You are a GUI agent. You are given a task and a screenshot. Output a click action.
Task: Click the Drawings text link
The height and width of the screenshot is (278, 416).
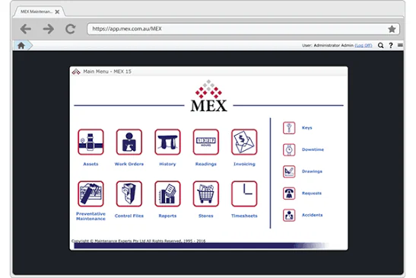tap(312, 171)
